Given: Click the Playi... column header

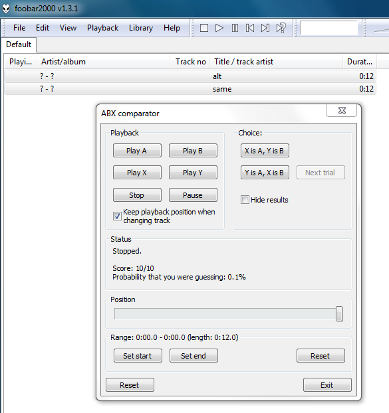Looking at the screenshot, I should (x=21, y=62).
